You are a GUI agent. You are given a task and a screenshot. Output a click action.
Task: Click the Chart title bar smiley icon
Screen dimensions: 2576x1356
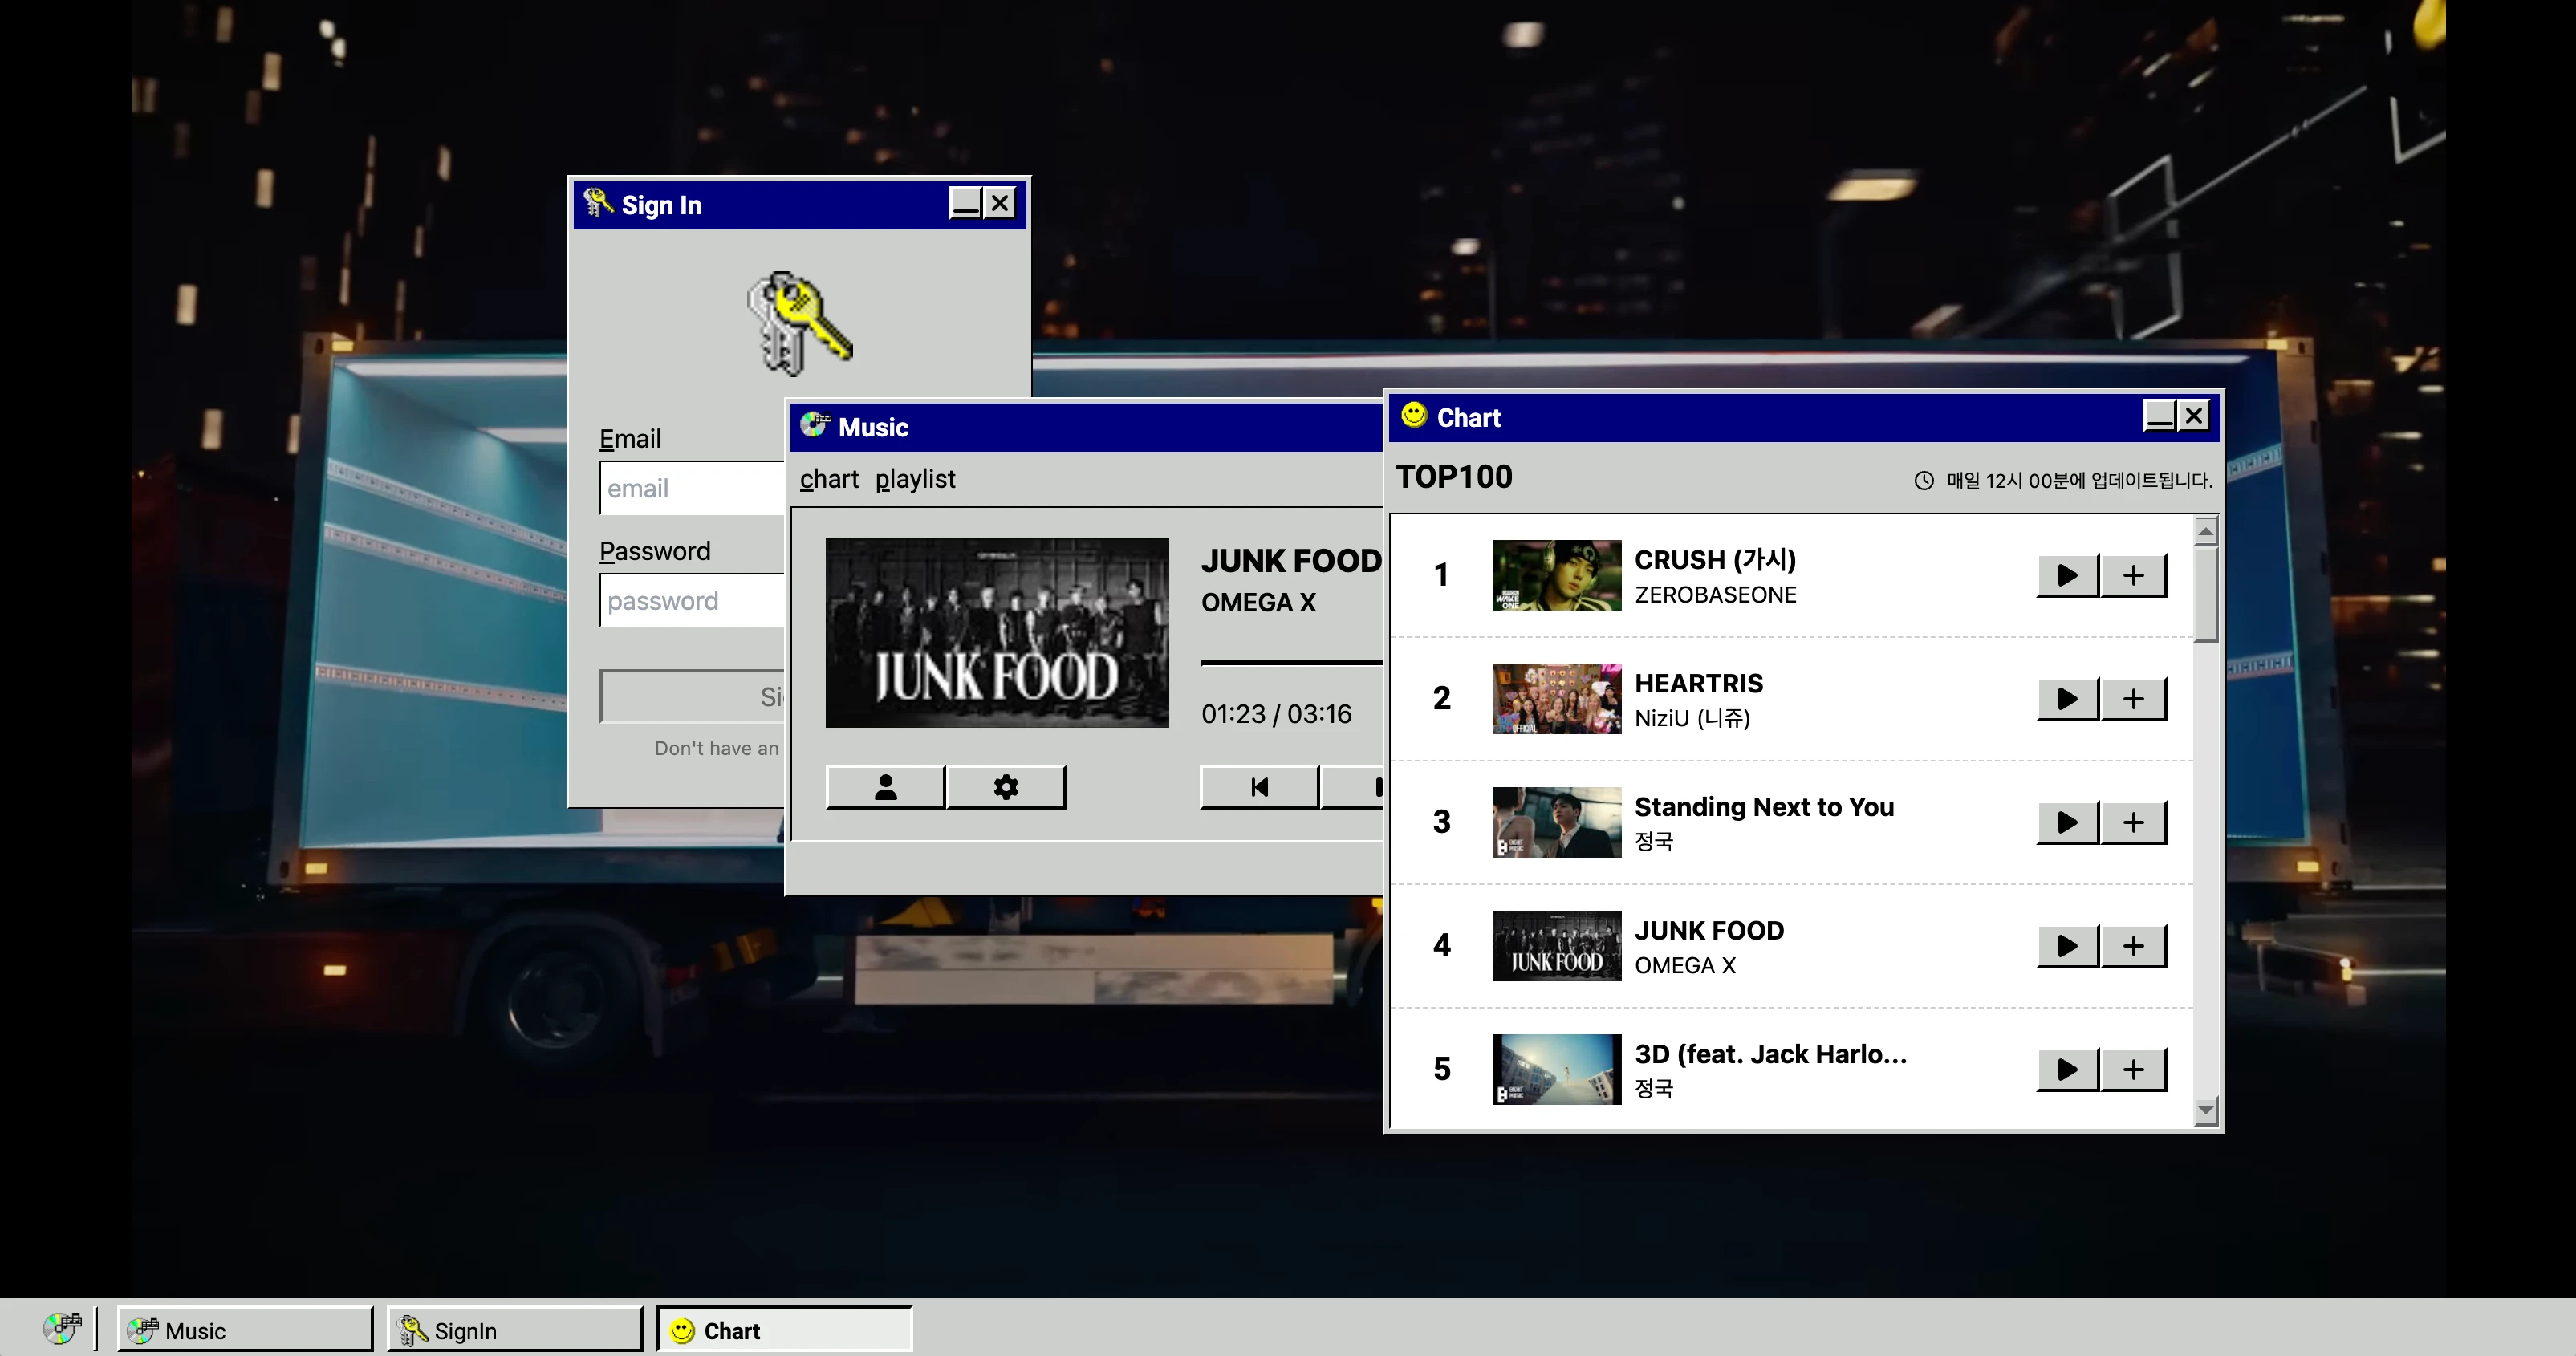point(1414,414)
